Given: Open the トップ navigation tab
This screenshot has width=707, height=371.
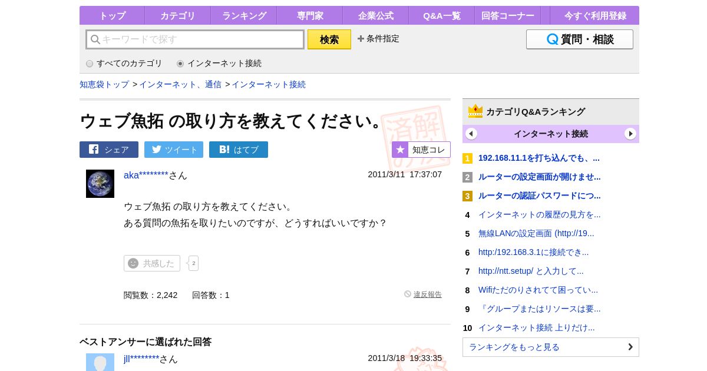Looking at the screenshot, I should pos(112,15).
